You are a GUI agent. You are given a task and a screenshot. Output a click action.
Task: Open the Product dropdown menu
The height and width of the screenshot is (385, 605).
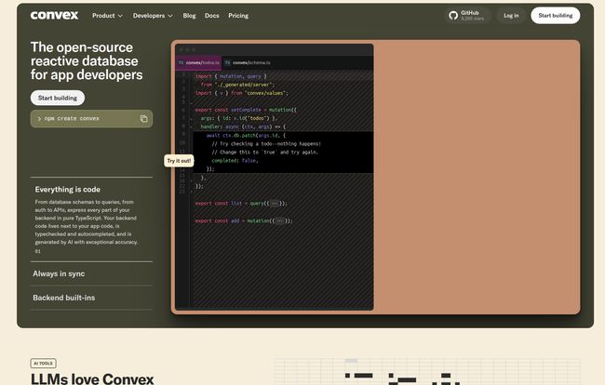click(x=107, y=16)
